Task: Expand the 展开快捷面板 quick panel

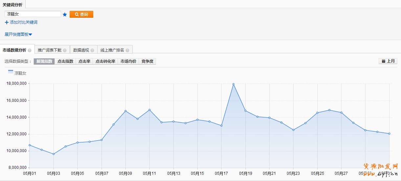Action: [18, 34]
